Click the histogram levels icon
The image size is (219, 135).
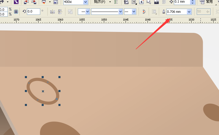pos(157,2)
